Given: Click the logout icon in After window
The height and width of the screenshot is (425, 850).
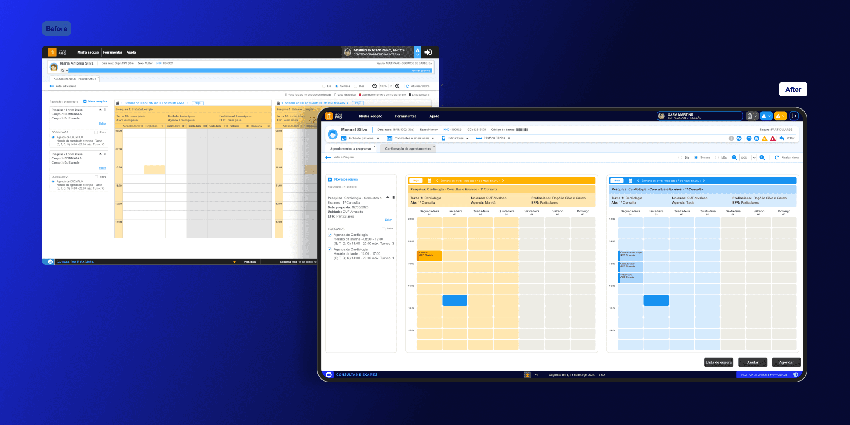Looking at the screenshot, I should (x=794, y=116).
